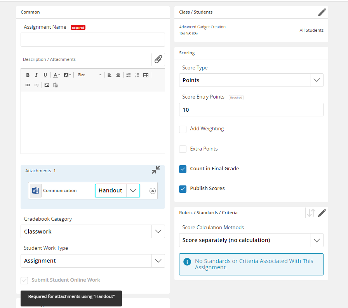
Task: Insert a table in the description
Action: [x=146, y=75]
